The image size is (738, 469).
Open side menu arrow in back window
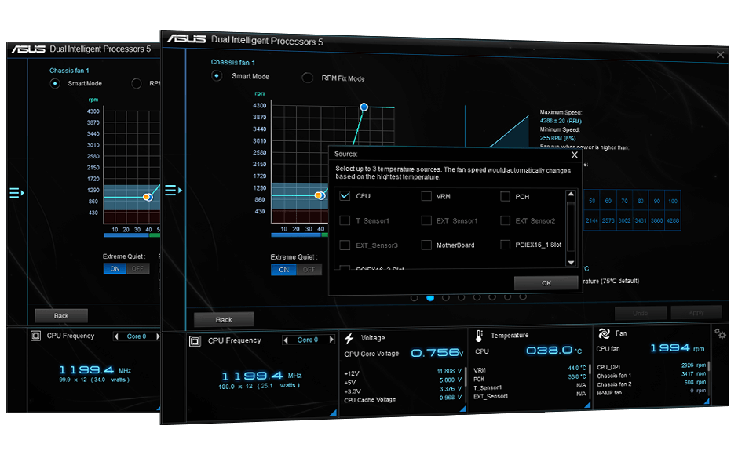(16, 193)
